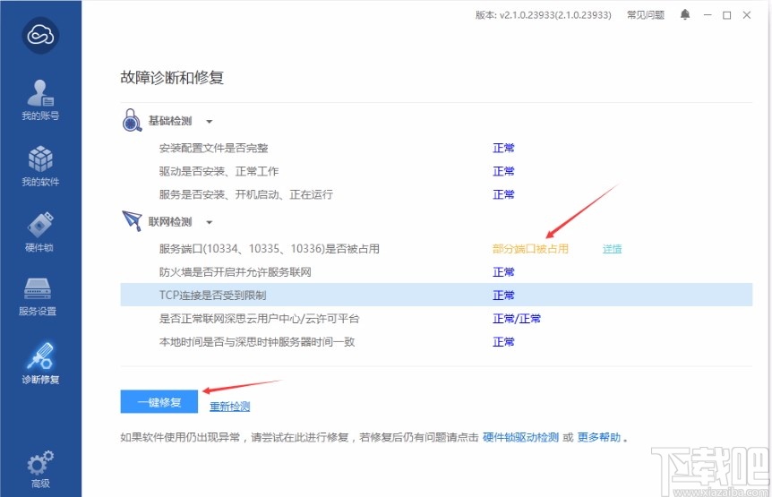Select 诊断修复 in the sidebar
The width and height of the screenshot is (772, 497).
click(40, 364)
